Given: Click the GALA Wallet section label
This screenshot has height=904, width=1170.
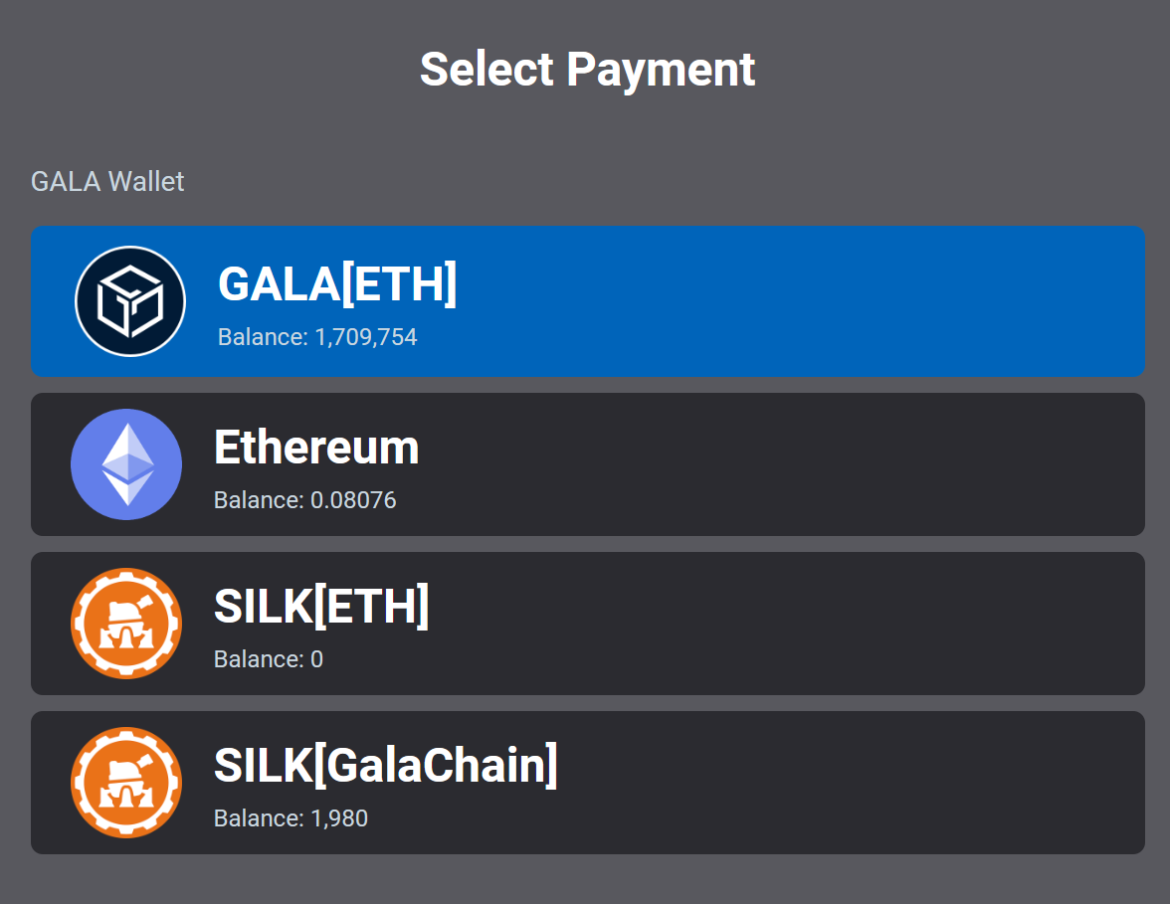Looking at the screenshot, I should pos(107,181).
